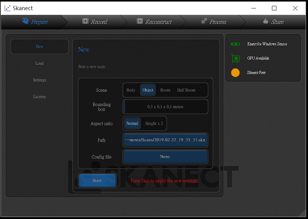The image size is (308, 219).
Task: Select the Prepare tab
Action: pos(35,22)
